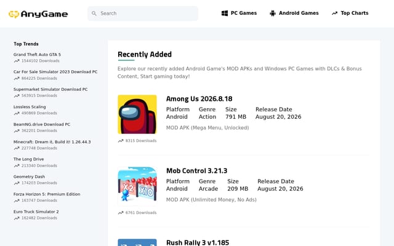The width and height of the screenshot is (394, 246).
Task: Click the 'MOD APK (Mega Menu, Unlocked)' text
Action: pyautogui.click(x=207, y=128)
